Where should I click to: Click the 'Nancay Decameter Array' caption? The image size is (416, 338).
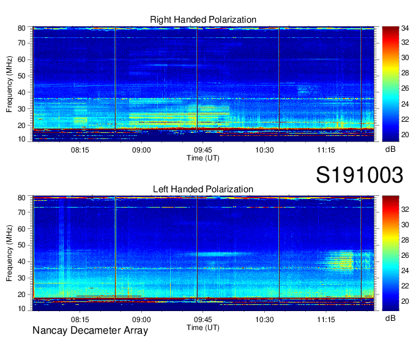pyautogui.click(x=90, y=330)
